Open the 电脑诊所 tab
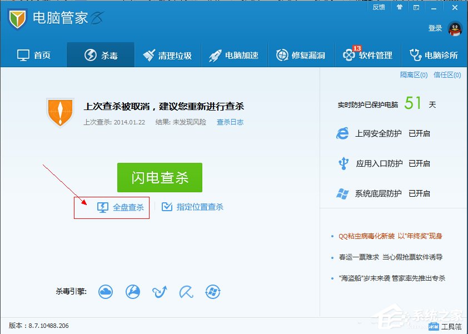468x334 pixels. (x=435, y=54)
